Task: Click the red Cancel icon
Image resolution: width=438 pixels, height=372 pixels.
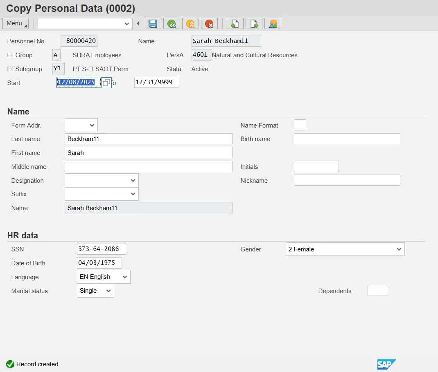Action: click(209, 24)
